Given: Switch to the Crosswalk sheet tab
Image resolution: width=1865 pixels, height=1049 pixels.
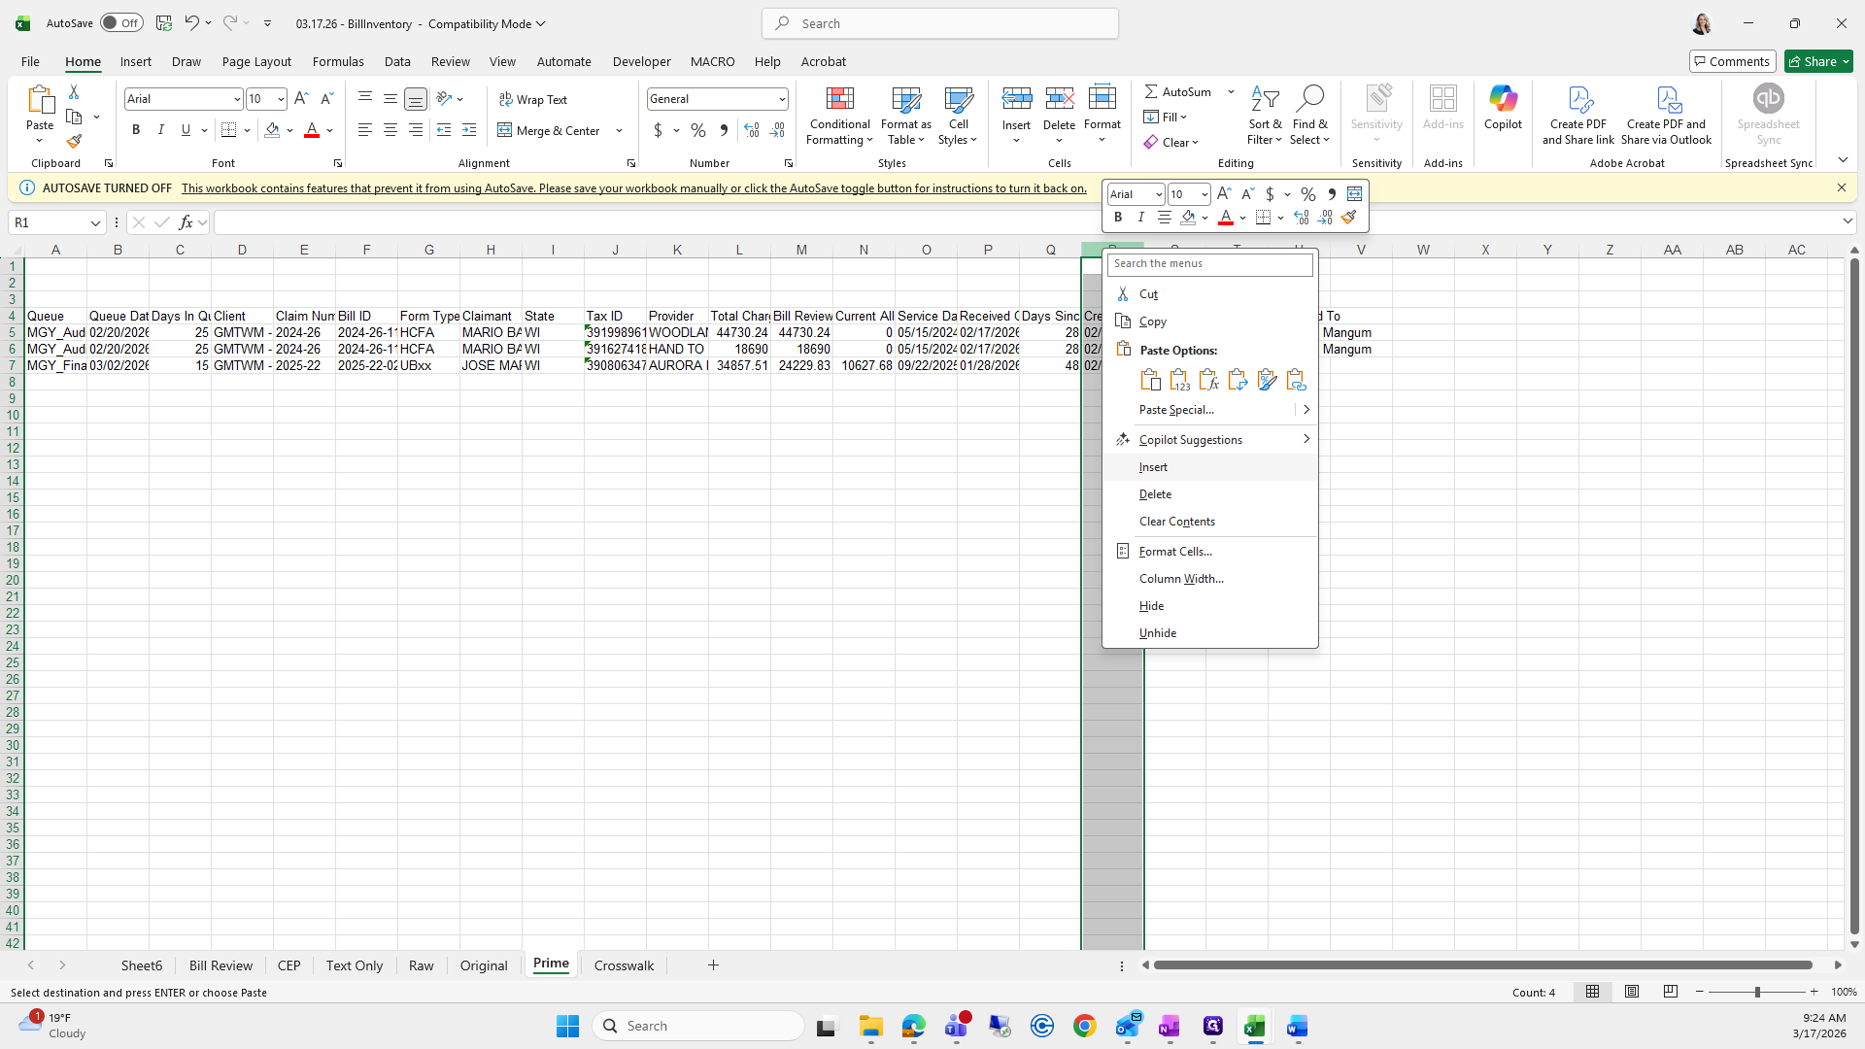Looking at the screenshot, I should click(x=624, y=965).
